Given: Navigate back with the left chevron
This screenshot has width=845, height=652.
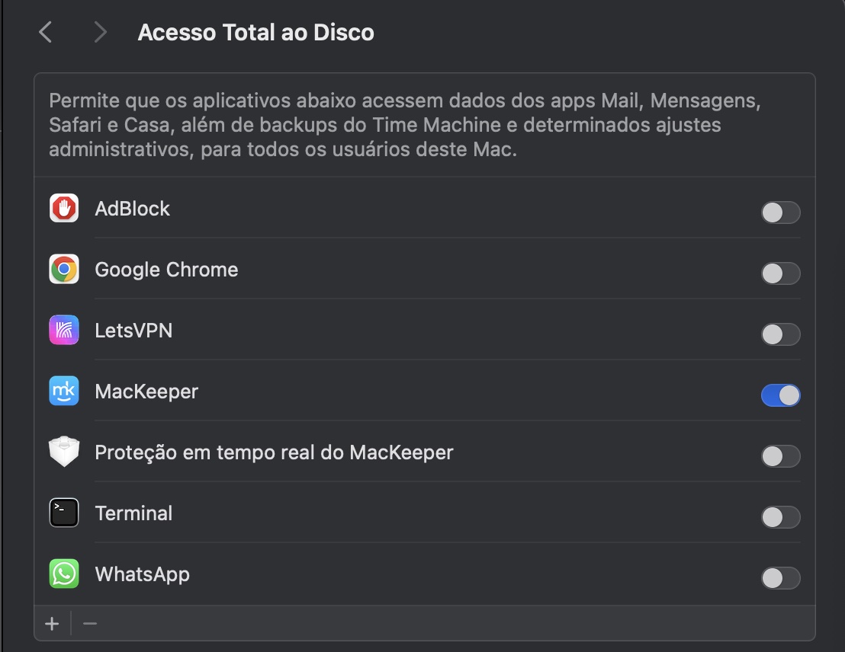Looking at the screenshot, I should tap(45, 32).
